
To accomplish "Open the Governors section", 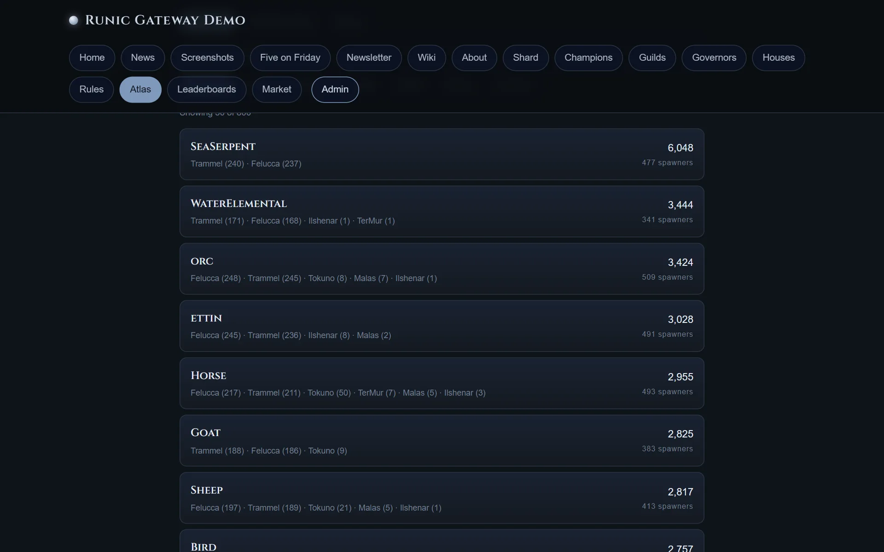I will [x=714, y=58].
